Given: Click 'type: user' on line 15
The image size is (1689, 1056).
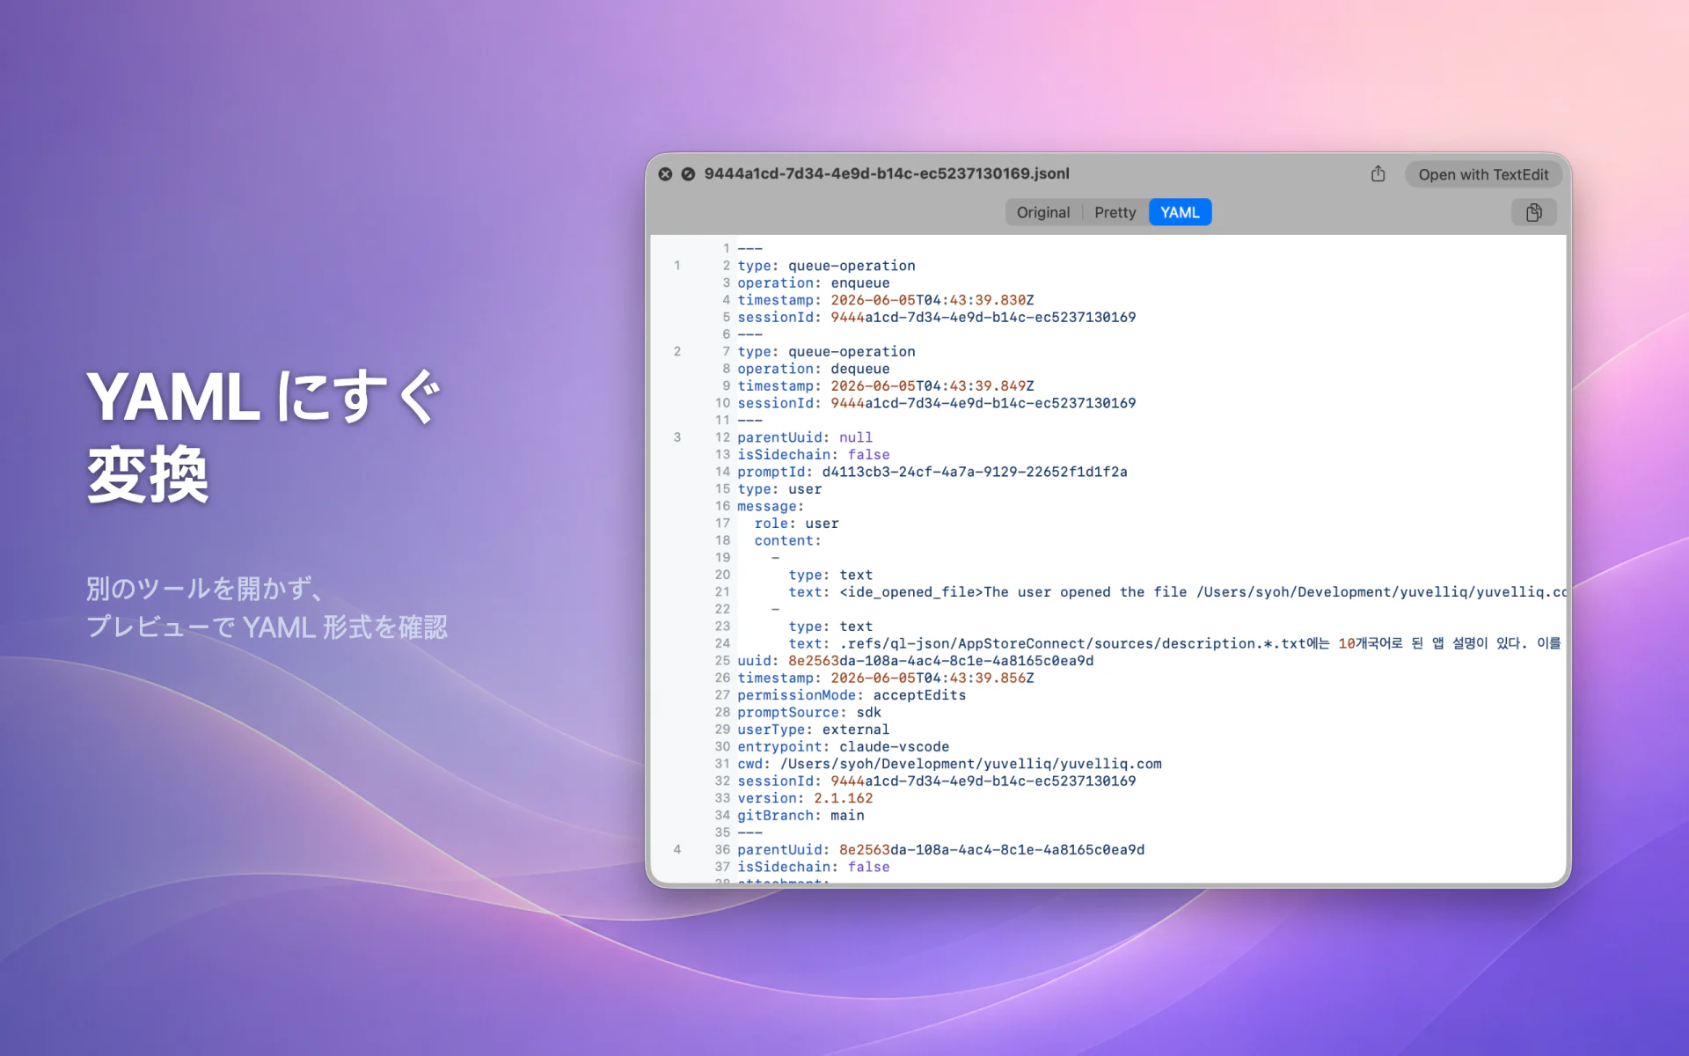Looking at the screenshot, I should point(779,488).
